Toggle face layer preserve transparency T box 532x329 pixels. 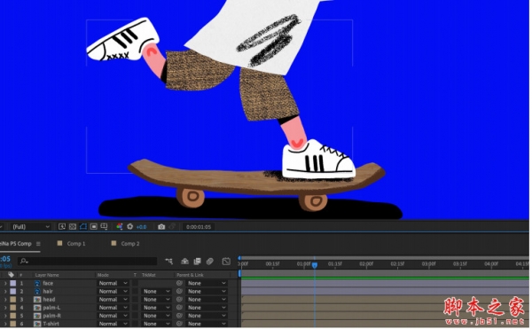pos(135,283)
